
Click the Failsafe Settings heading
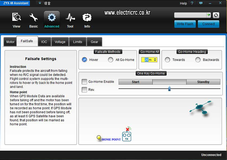[x=41, y=59]
